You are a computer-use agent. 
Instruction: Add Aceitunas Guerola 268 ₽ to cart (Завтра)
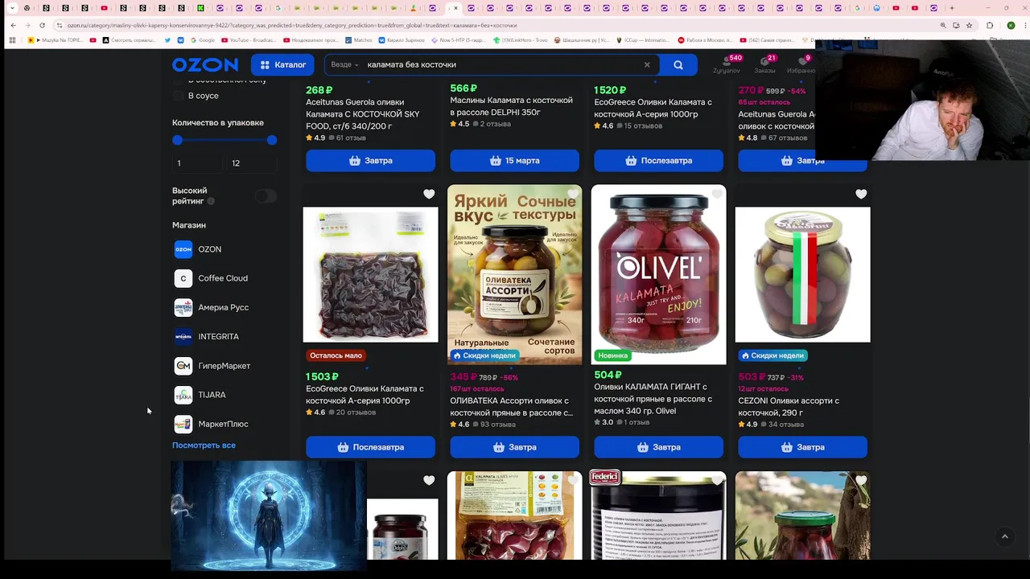pyautogui.click(x=370, y=161)
